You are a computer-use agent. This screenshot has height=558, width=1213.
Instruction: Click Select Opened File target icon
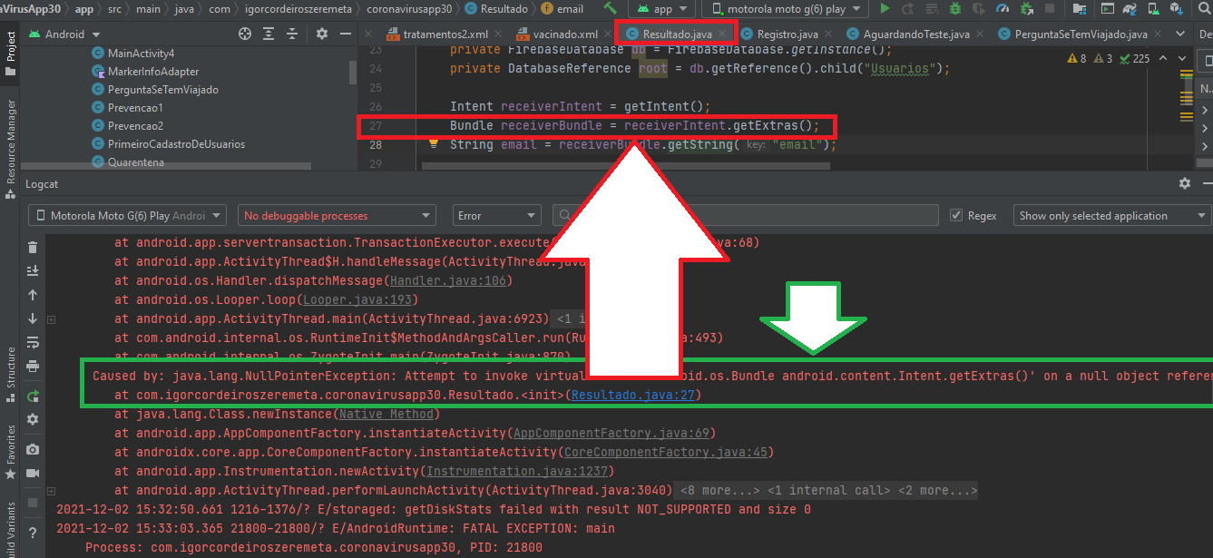click(244, 34)
